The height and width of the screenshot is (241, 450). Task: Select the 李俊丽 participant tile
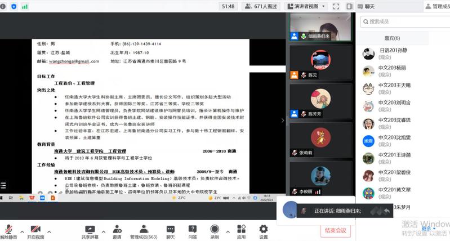coord(320,178)
